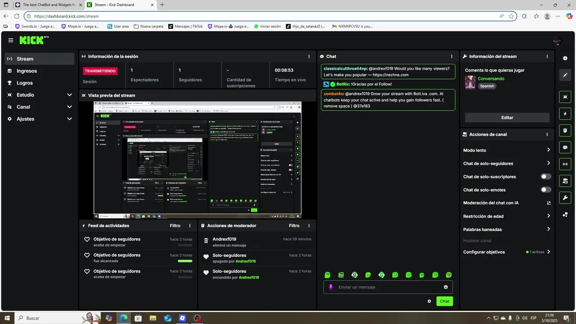This screenshot has width=576, height=324.
Task: Click the Conversando category link
Action: (x=491, y=79)
